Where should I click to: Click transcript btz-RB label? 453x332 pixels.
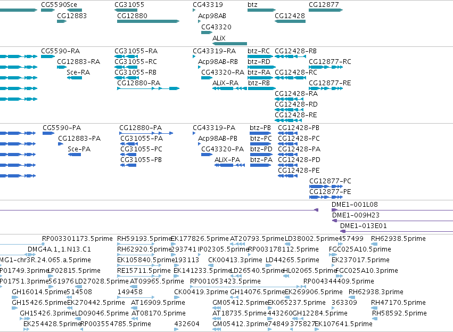coord(259,83)
